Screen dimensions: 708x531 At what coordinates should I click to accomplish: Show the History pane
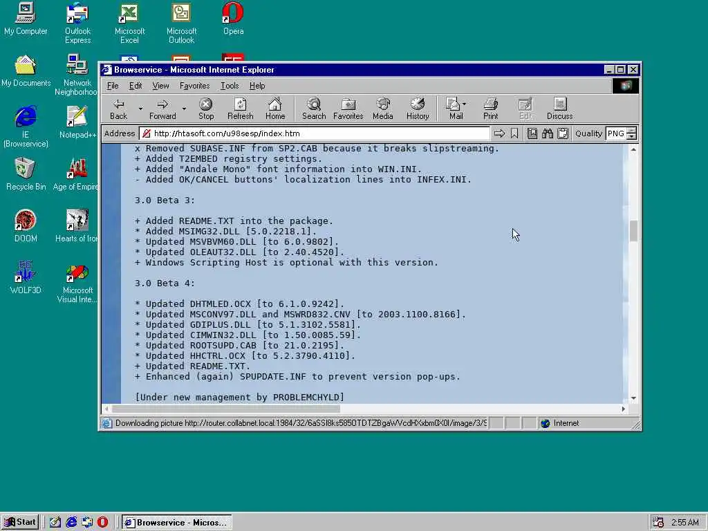pos(418,109)
